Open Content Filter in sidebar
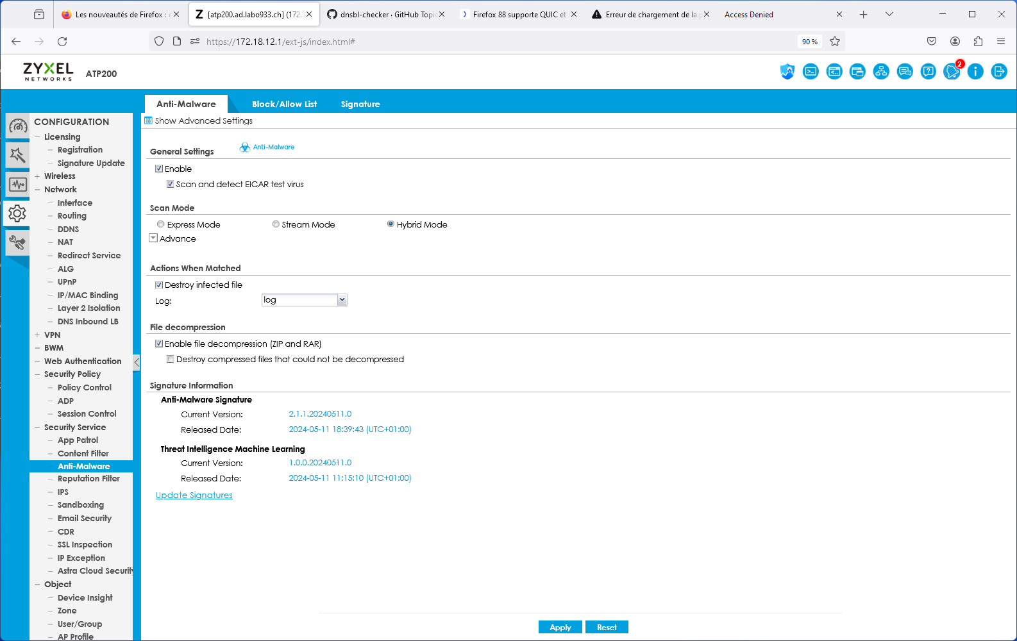This screenshot has width=1017, height=641. tap(83, 453)
